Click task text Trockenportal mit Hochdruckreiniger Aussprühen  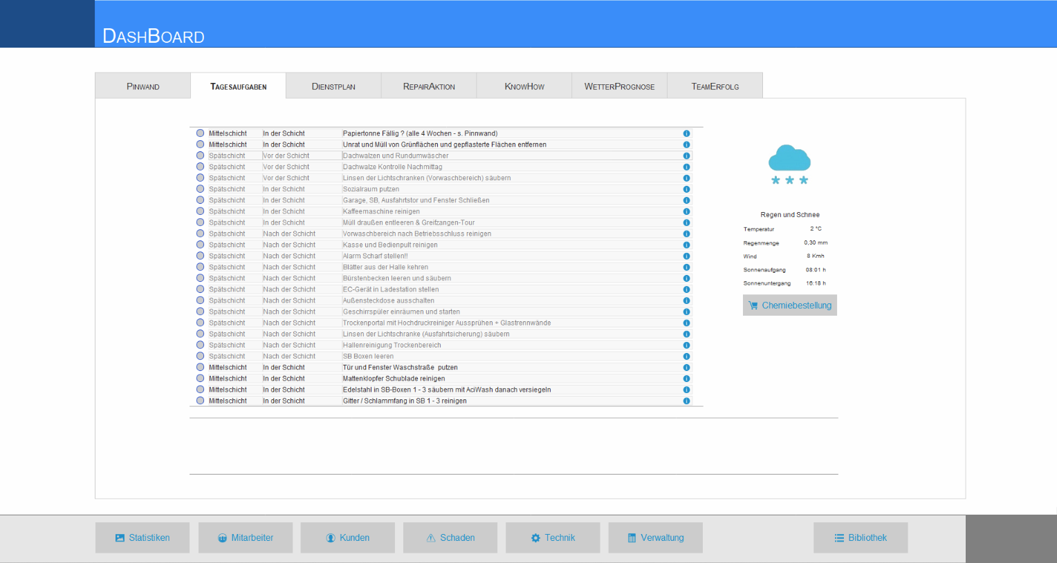(x=447, y=323)
